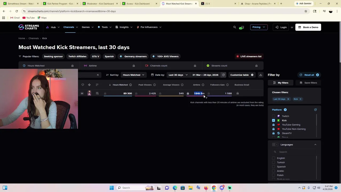The height and width of the screenshot is (192, 341).
Task: Download the table via export icon
Action: coord(261,75)
